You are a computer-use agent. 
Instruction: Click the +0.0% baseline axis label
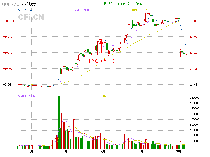point(7,85)
